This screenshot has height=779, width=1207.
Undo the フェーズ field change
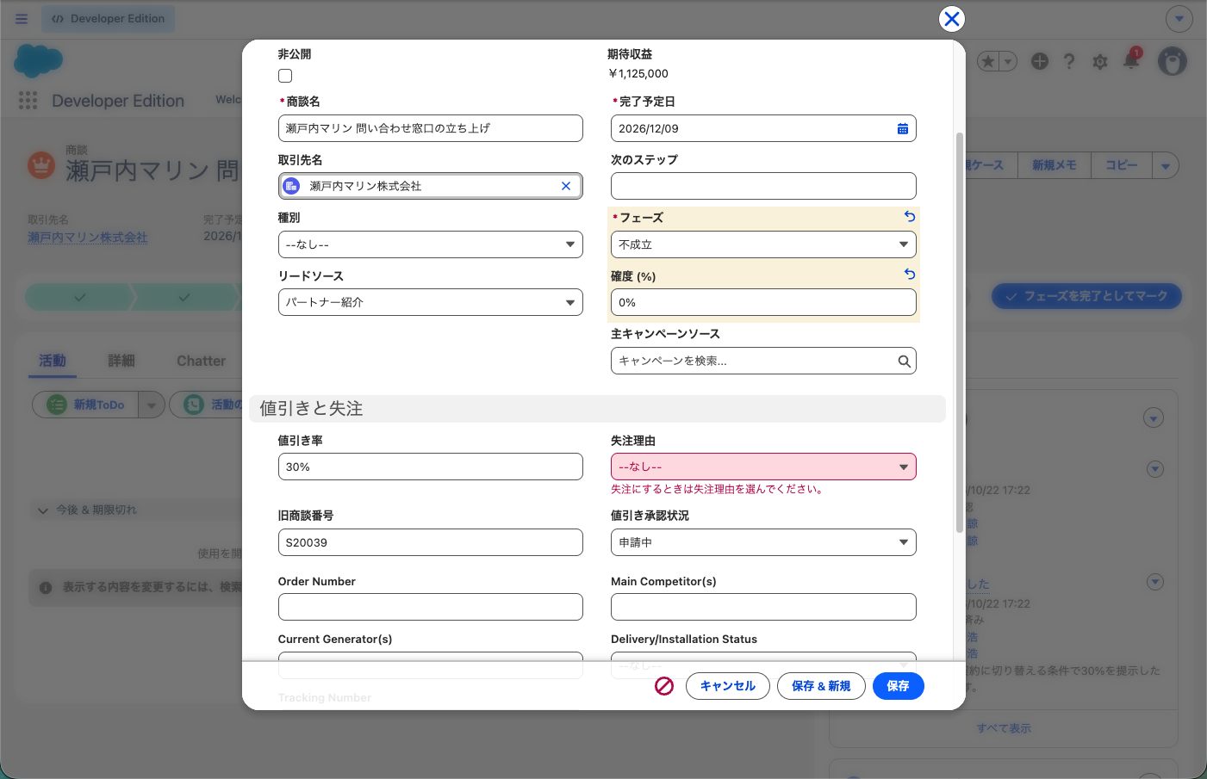910,217
